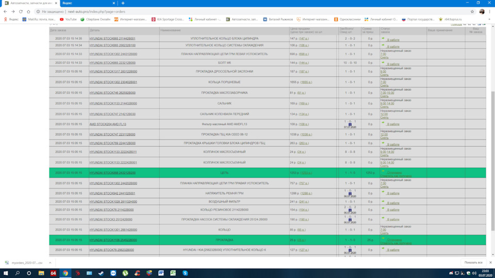This screenshot has height=278, width=495.
Task: Open Cortana circle on the taskbar
Action: pyautogui.click(x=29, y=273)
